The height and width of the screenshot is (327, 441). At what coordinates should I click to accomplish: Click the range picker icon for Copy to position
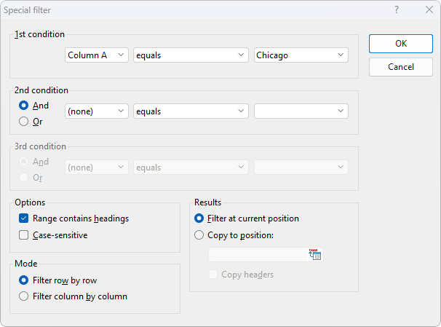[x=314, y=255]
